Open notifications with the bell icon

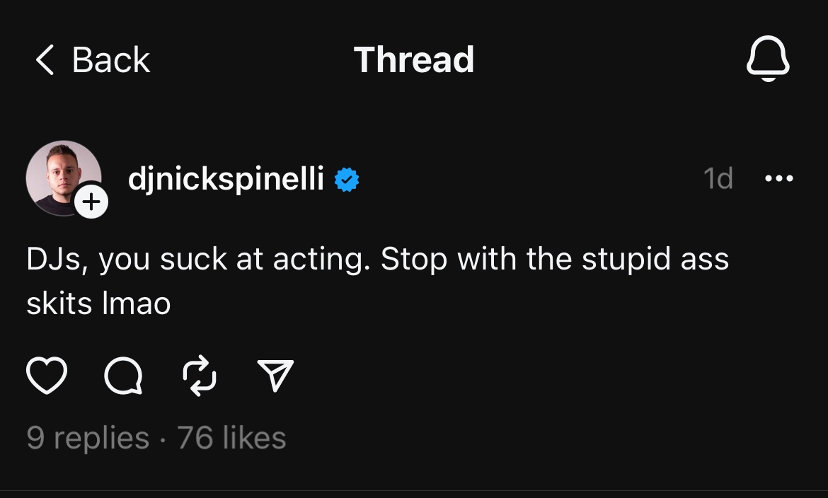click(768, 59)
